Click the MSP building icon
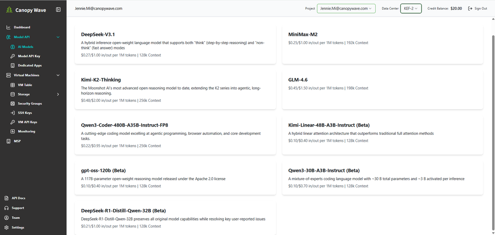Screen dimensions: 495x235 8,141
